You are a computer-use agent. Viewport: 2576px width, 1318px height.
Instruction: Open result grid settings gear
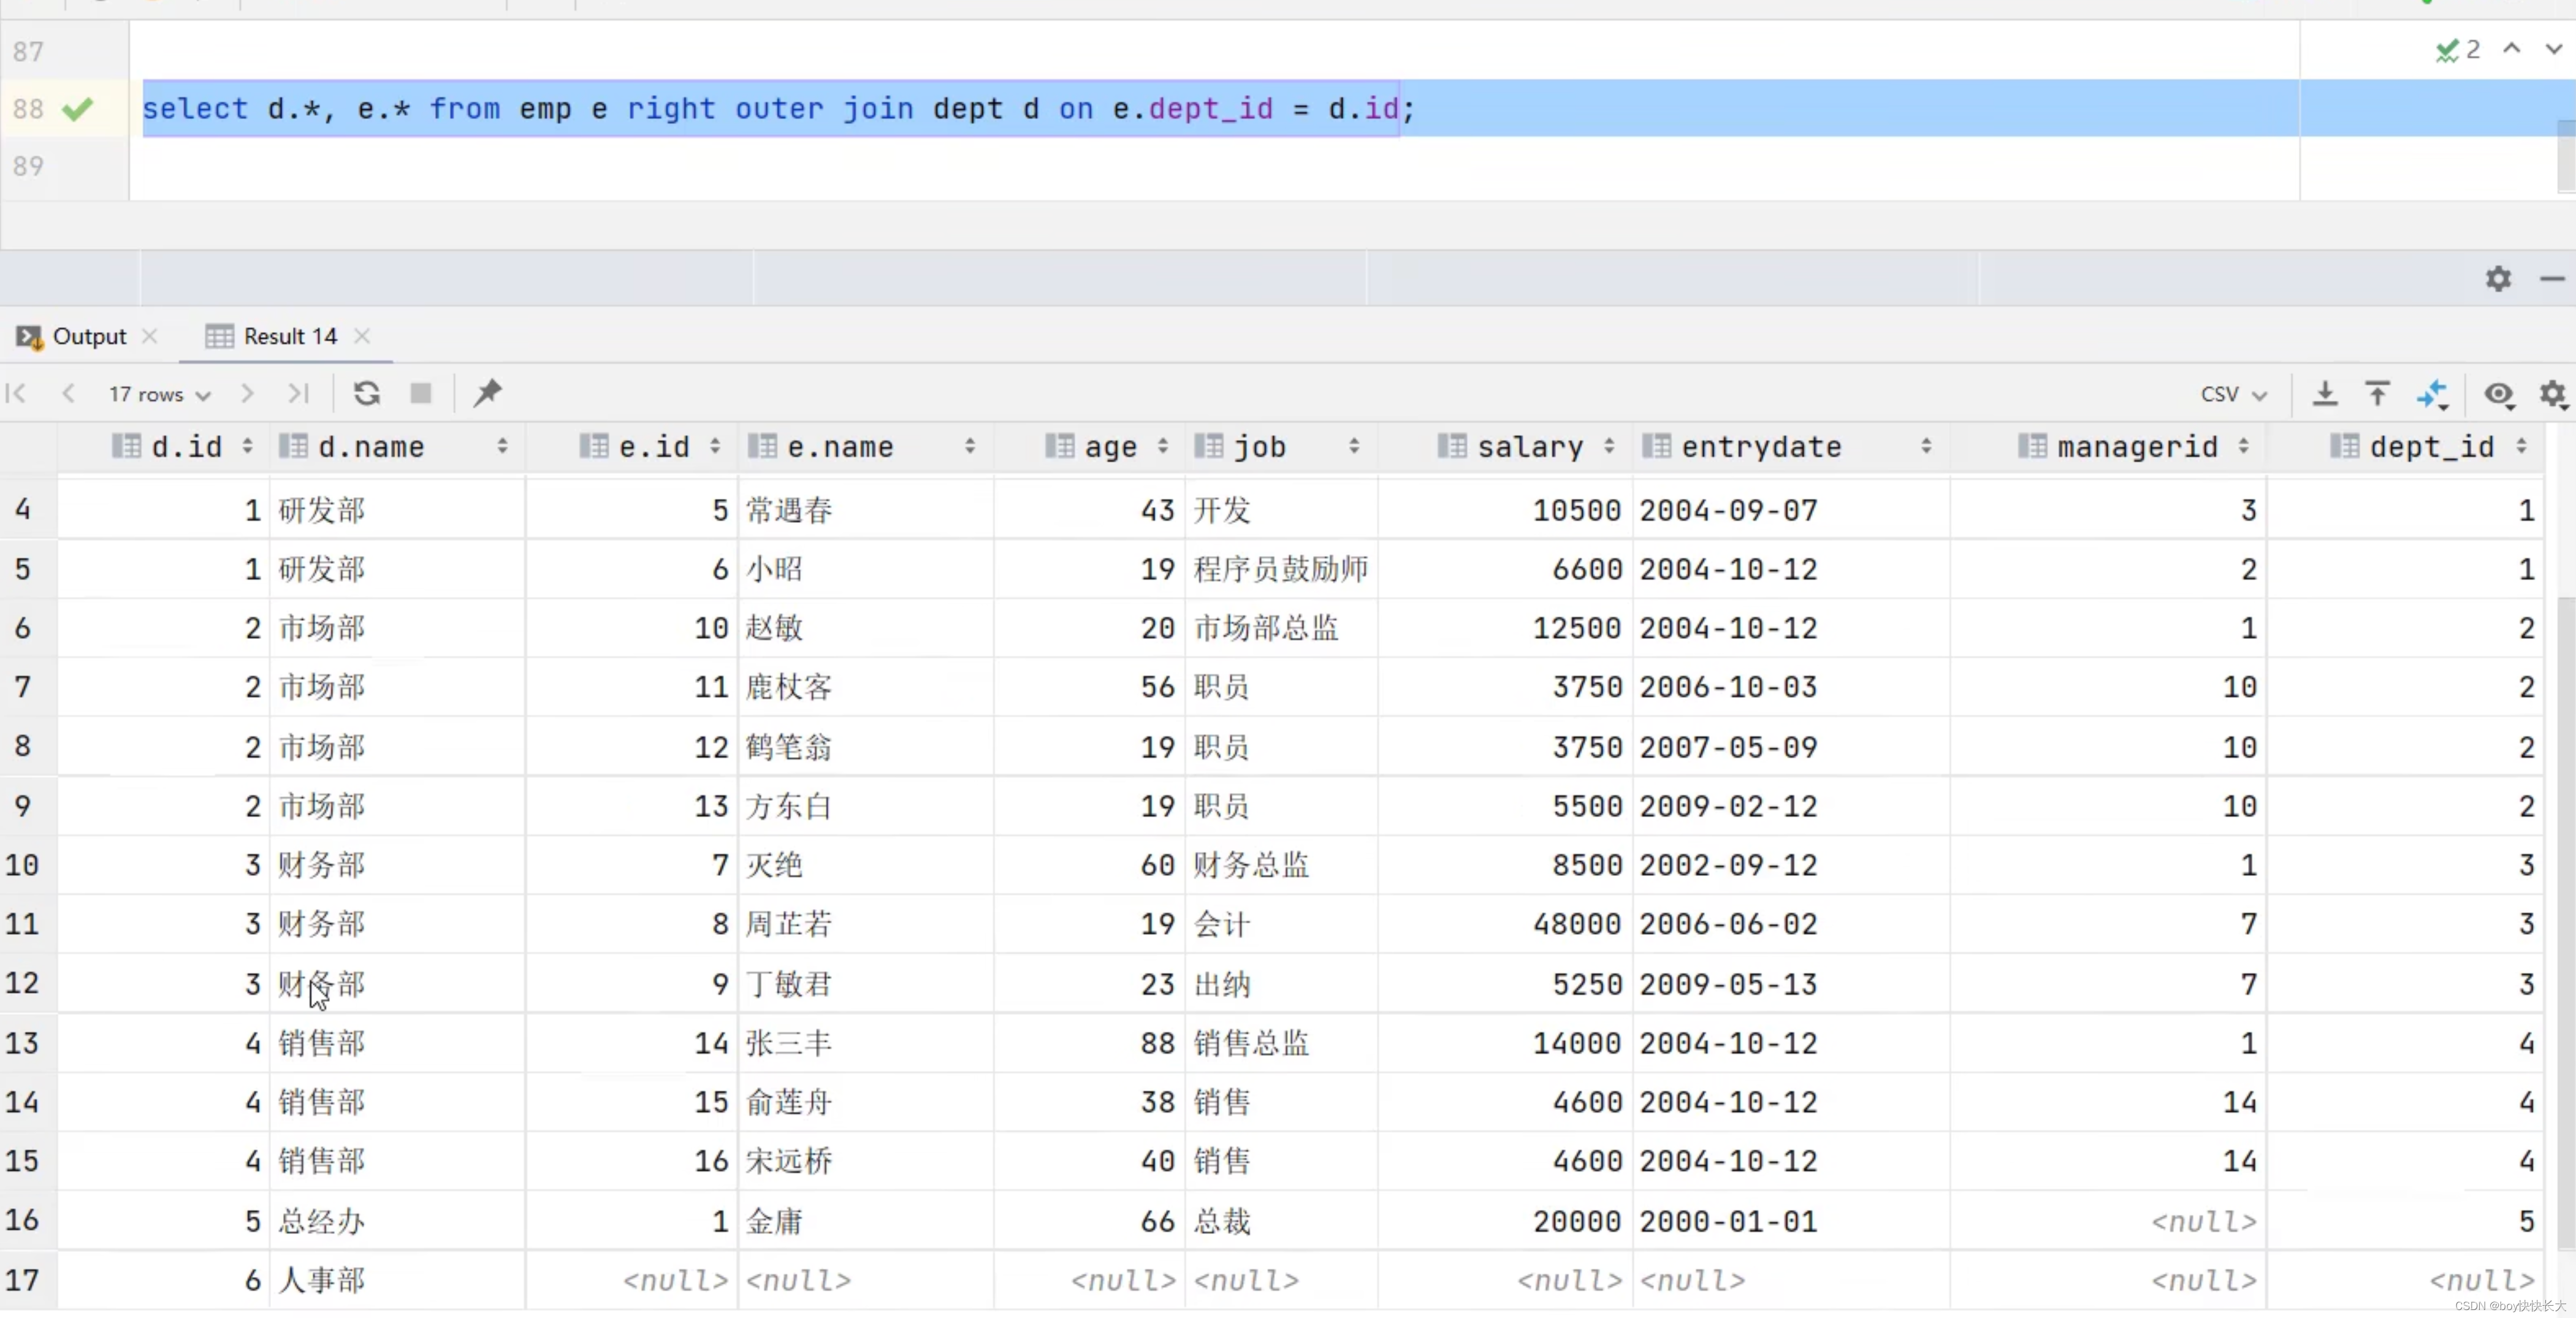point(2554,394)
